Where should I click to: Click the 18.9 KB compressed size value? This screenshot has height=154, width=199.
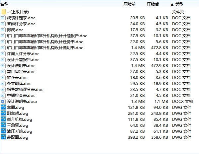tap(161, 83)
